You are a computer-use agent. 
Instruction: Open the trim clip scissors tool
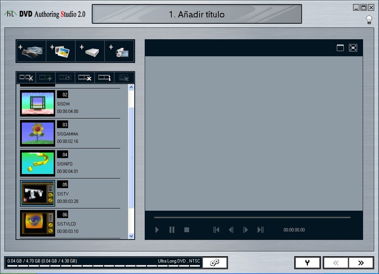click(26, 78)
